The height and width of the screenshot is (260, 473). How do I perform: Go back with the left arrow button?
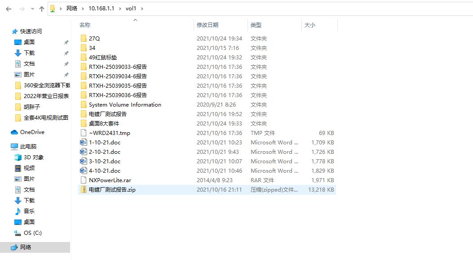click(x=9, y=9)
